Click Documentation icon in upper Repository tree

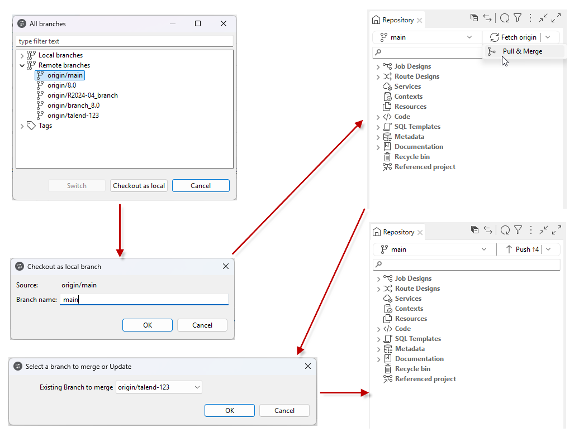387,147
